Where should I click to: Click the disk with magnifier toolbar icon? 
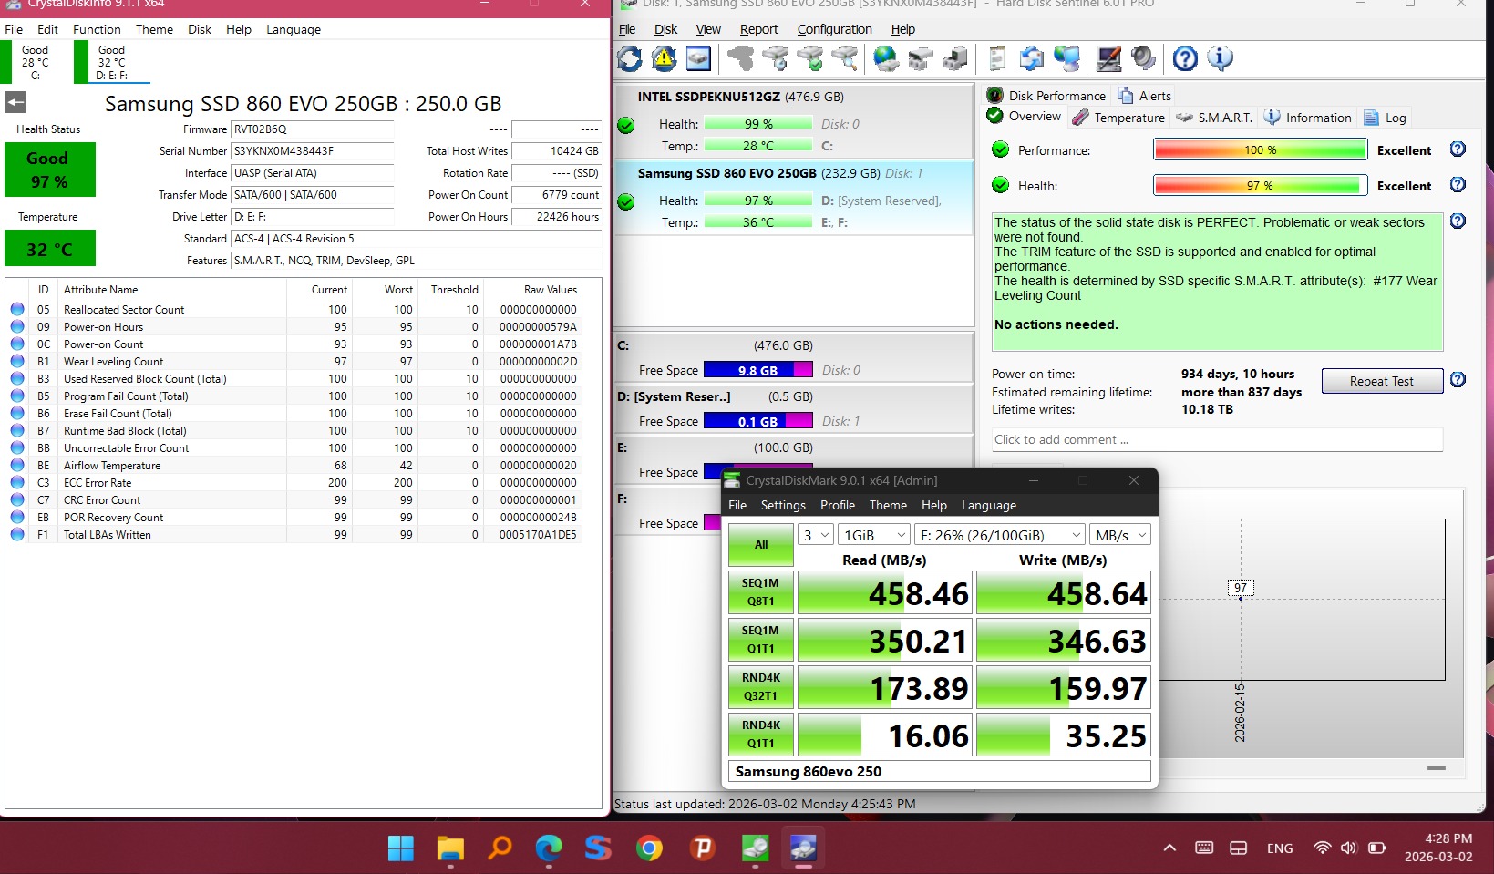pos(845,59)
